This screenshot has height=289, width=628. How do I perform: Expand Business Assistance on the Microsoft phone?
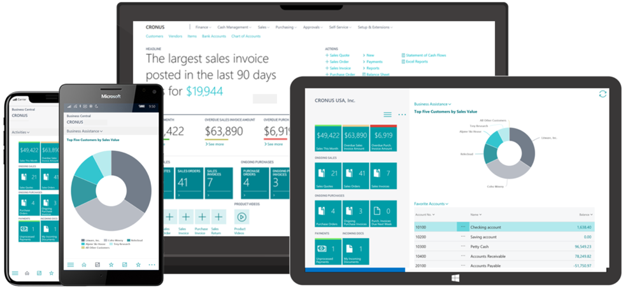[85, 131]
